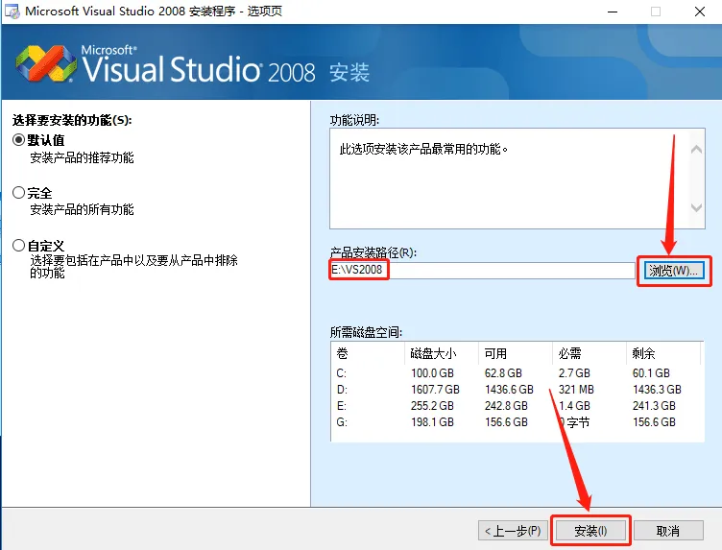Click the 浏览(W)... button
Image resolution: width=722 pixels, height=550 pixels.
(x=674, y=271)
